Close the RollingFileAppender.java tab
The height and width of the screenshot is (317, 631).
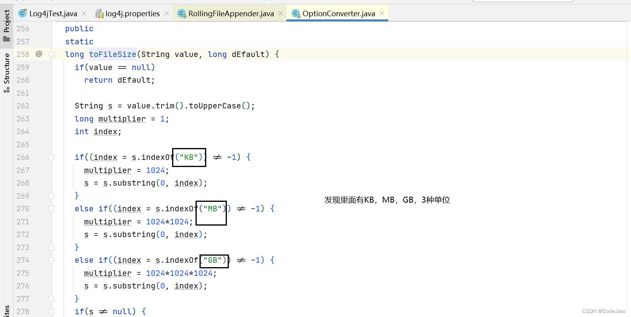pos(280,13)
